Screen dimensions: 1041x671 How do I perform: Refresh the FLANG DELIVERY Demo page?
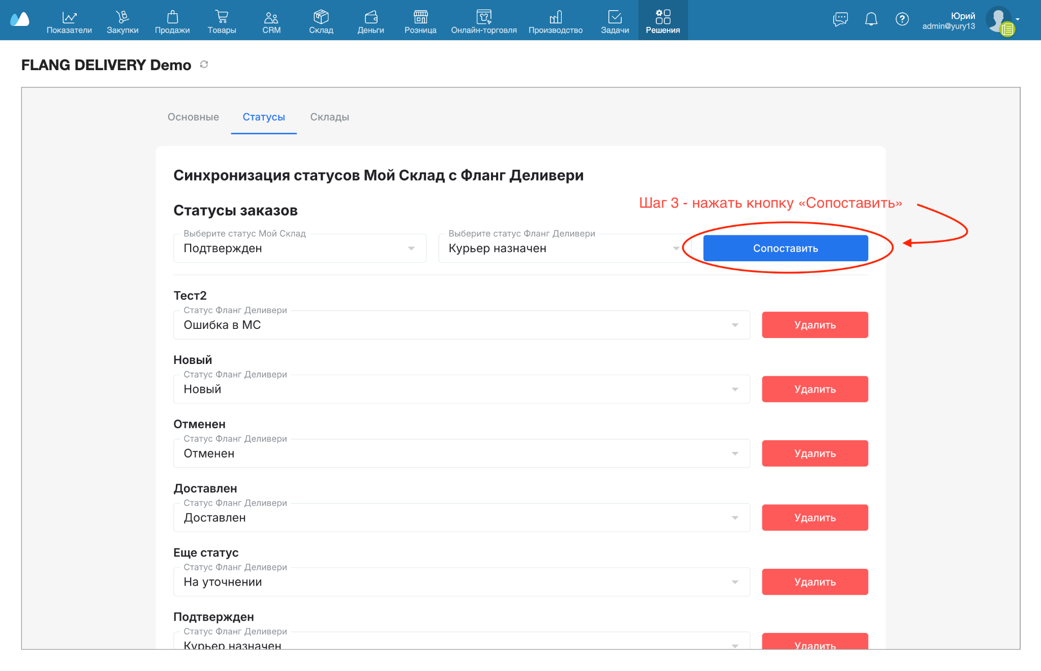click(204, 65)
